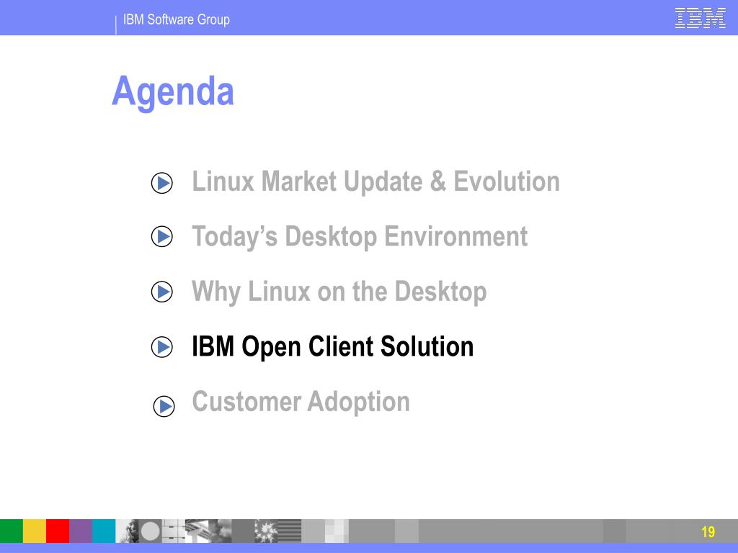This screenshot has width=738, height=553.
Task: Click the IBM logo in the header
Action: [x=700, y=18]
